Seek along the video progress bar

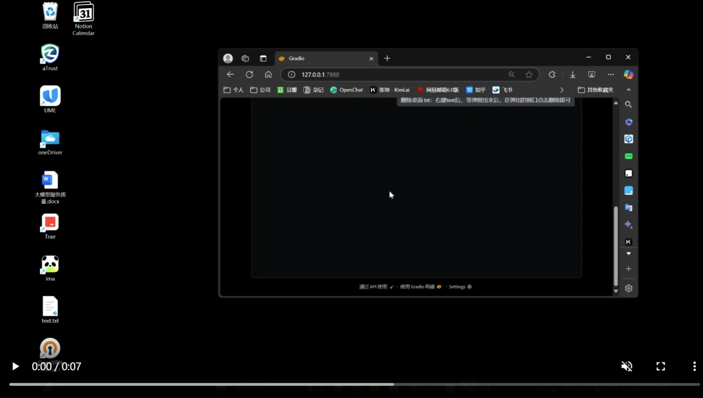355,384
